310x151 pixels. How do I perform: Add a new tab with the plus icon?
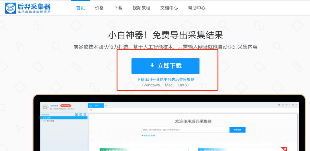[x=106, y=106]
